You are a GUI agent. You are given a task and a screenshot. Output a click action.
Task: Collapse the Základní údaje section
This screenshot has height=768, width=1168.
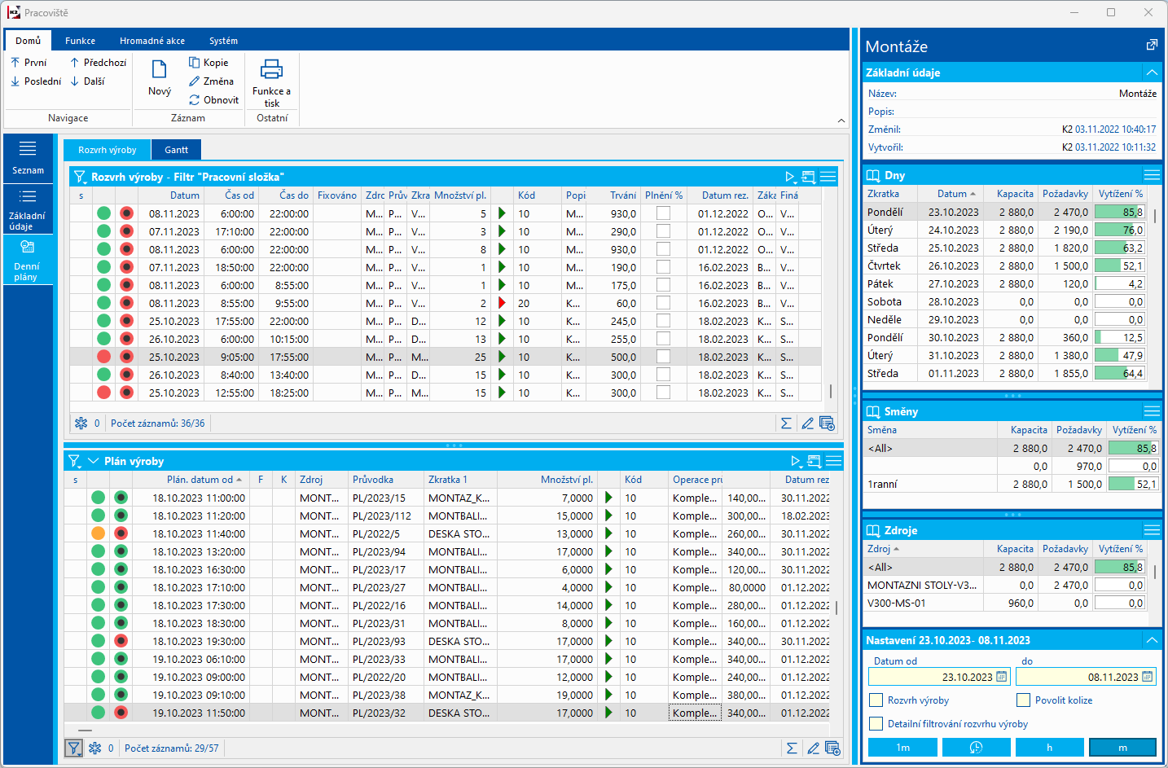(1152, 72)
